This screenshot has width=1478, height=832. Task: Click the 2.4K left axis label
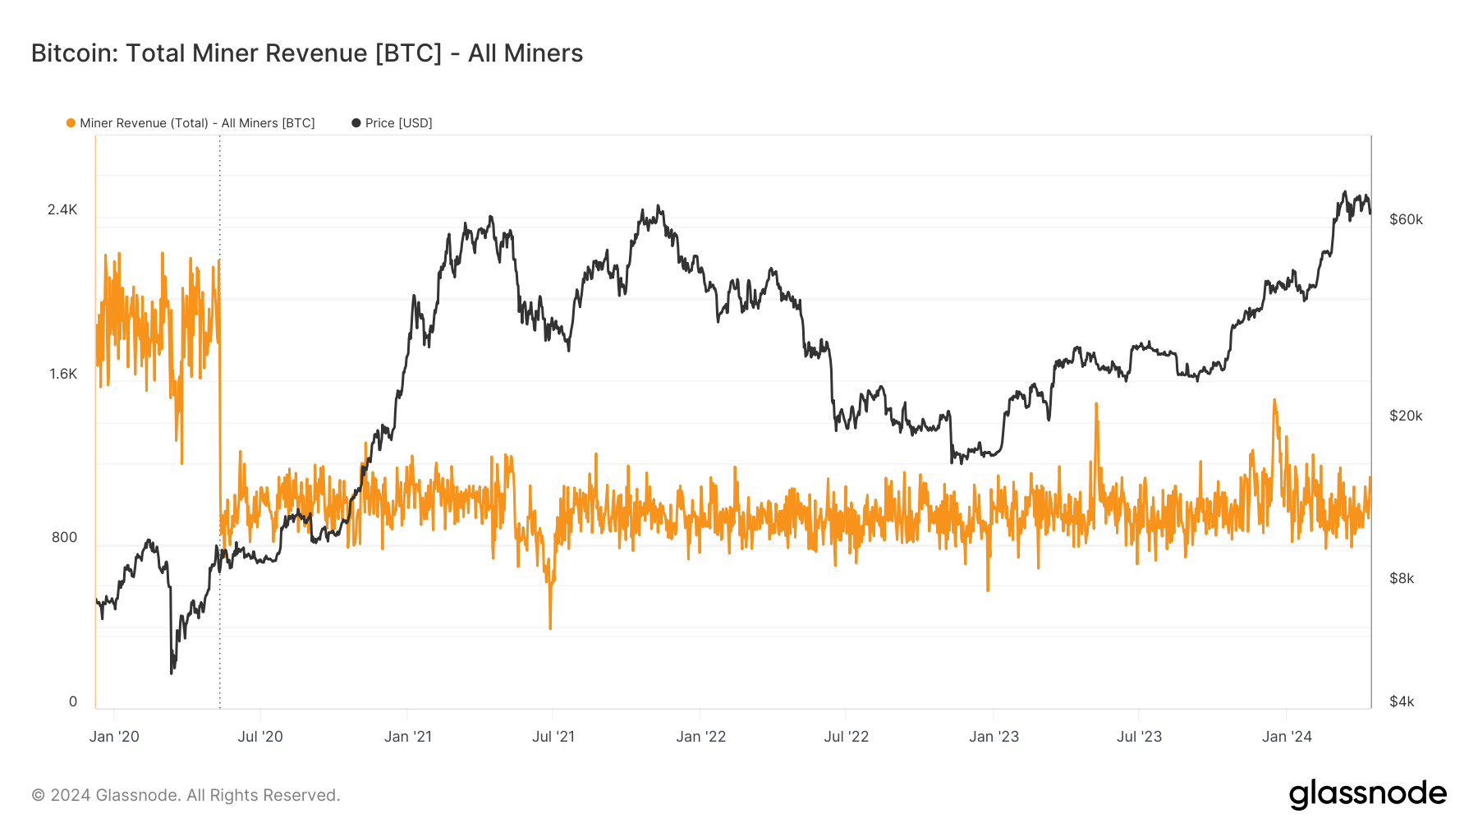click(62, 210)
